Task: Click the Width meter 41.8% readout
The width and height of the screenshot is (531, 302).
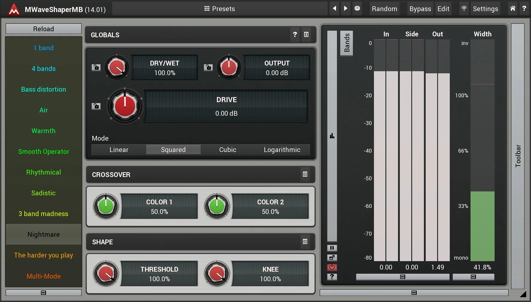Action: pyautogui.click(x=482, y=267)
